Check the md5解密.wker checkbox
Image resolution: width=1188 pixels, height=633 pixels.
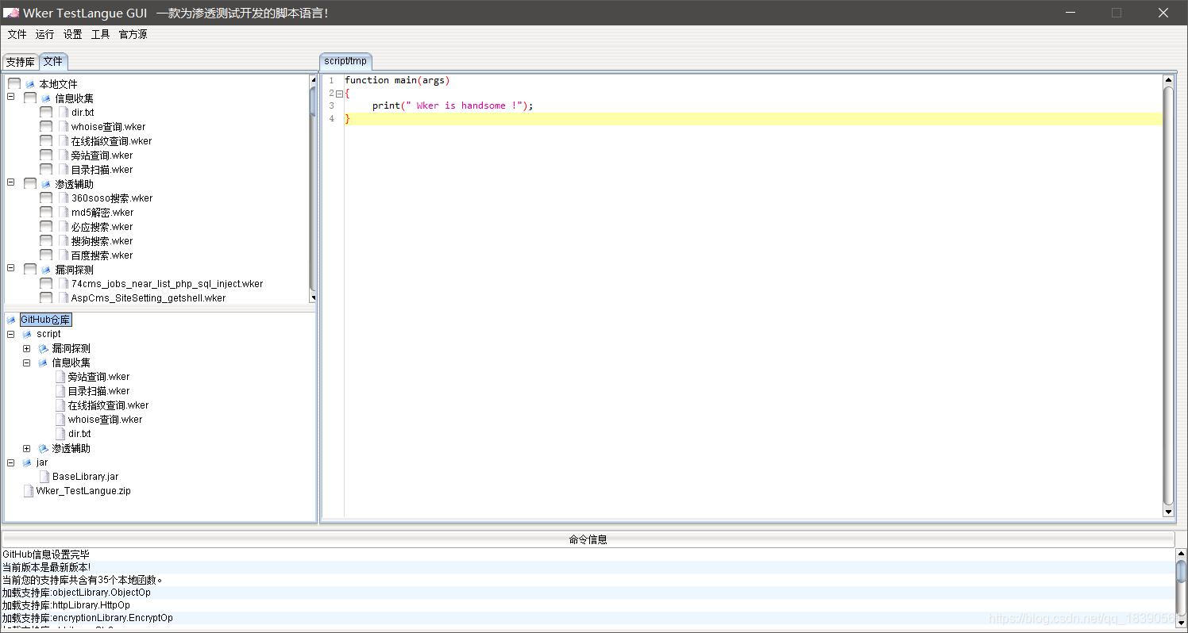point(46,212)
